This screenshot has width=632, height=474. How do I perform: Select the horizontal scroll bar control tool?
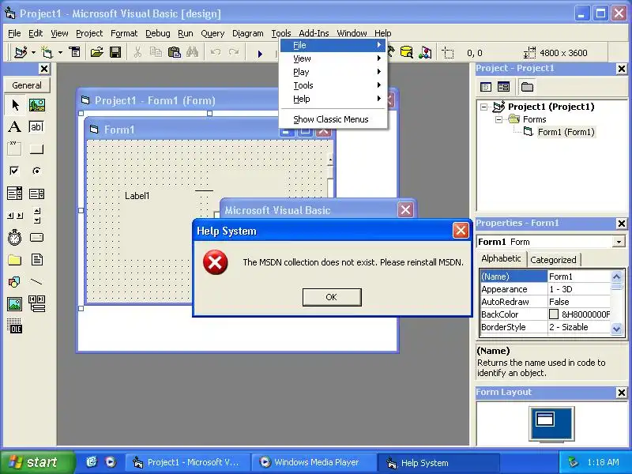pos(15,216)
